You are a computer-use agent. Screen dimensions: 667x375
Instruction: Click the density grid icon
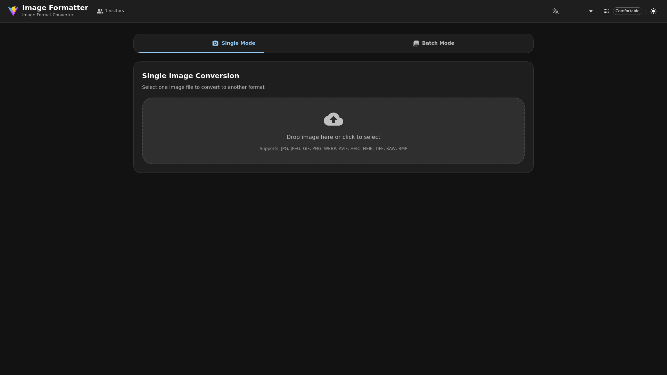click(x=606, y=11)
